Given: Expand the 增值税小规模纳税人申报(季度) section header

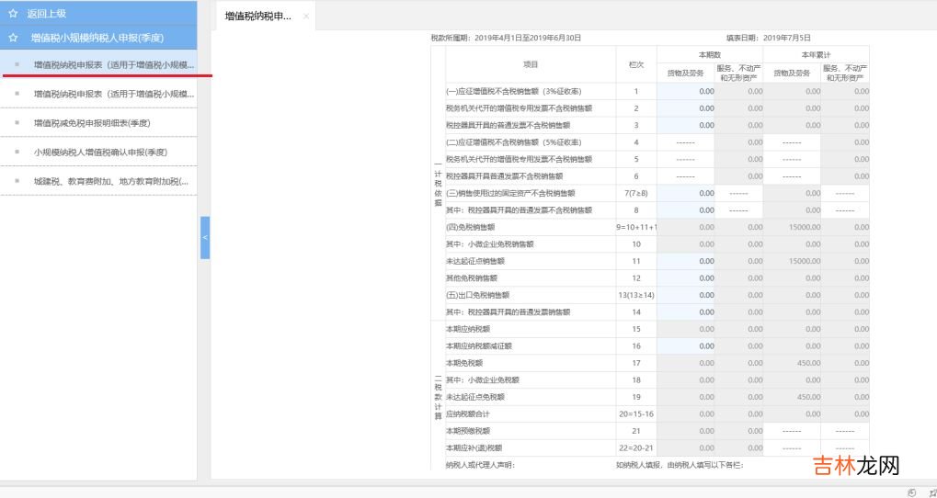Looking at the screenshot, I should 97,38.
